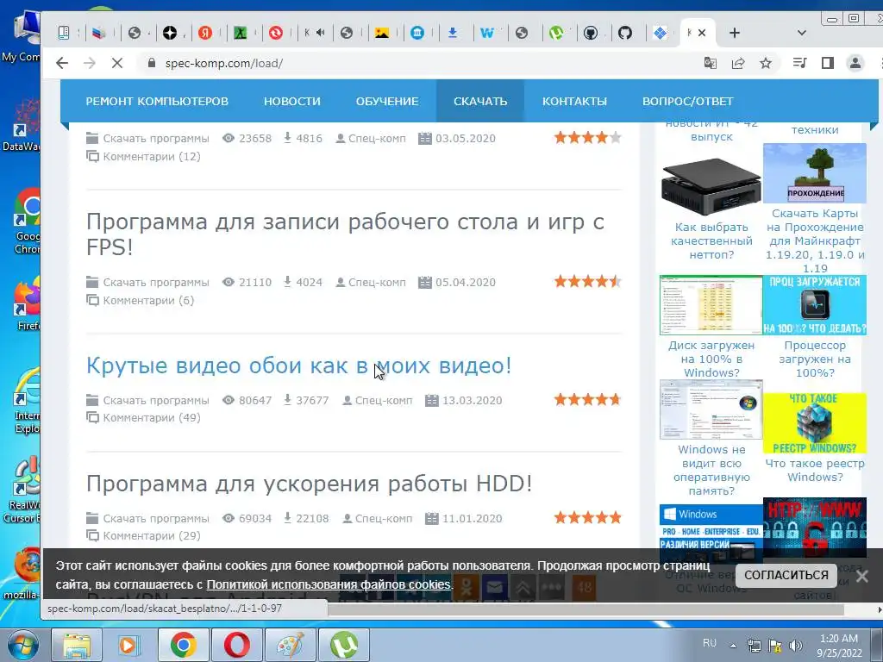Open Комментарии (6) link

click(x=148, y=300)
